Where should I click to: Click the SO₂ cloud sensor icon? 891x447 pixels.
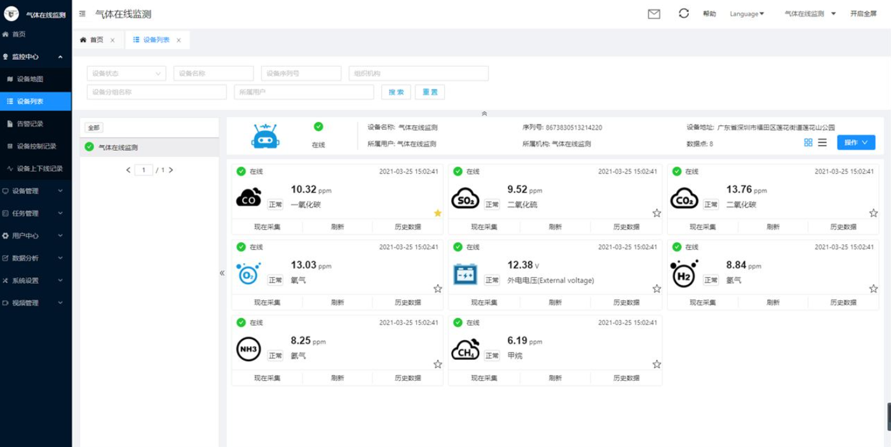click(466, 198)
